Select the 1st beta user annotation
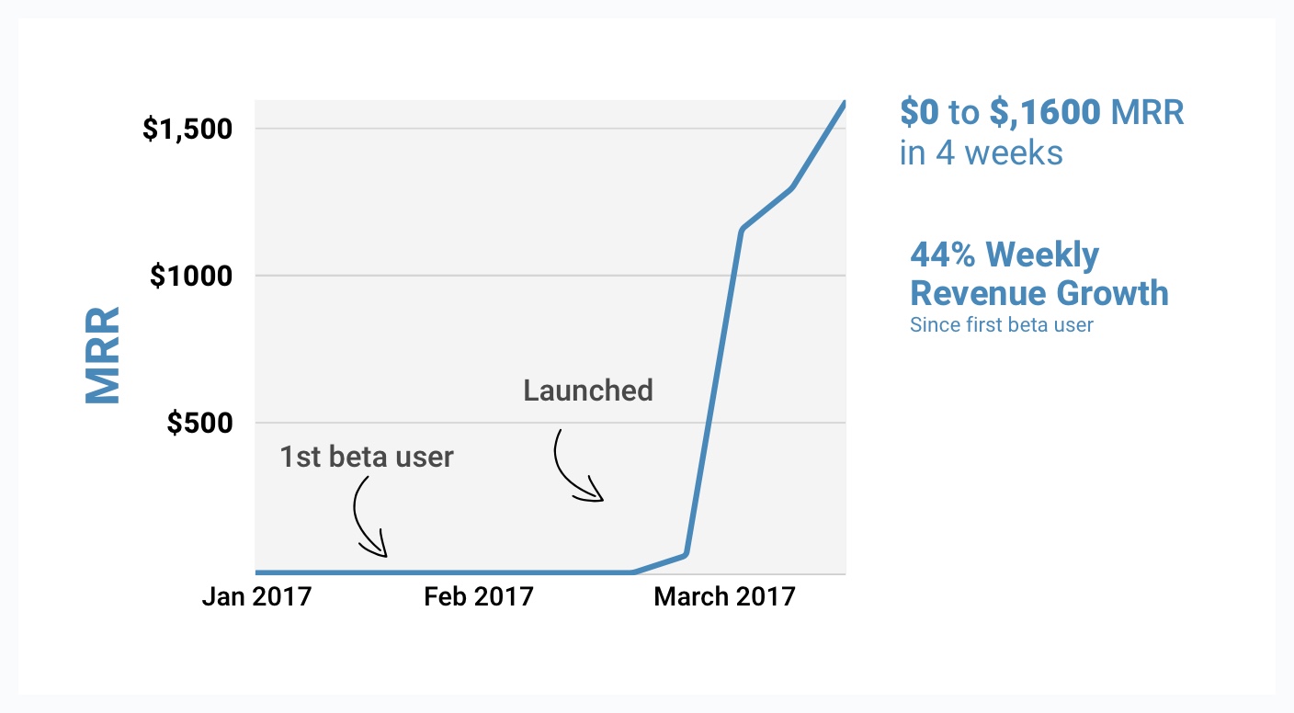 (x=367, y=457)
